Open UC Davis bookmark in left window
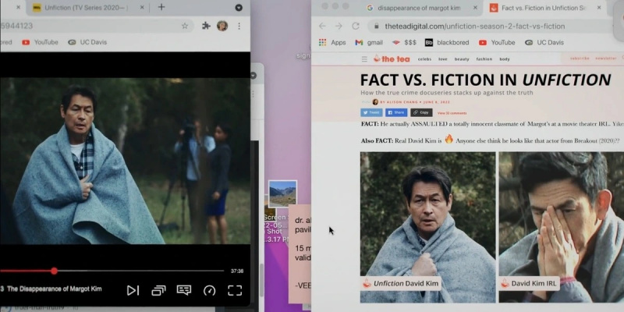The height and width of the screenshot is (312, 624). pyautogui.click(x=87, y=42)
